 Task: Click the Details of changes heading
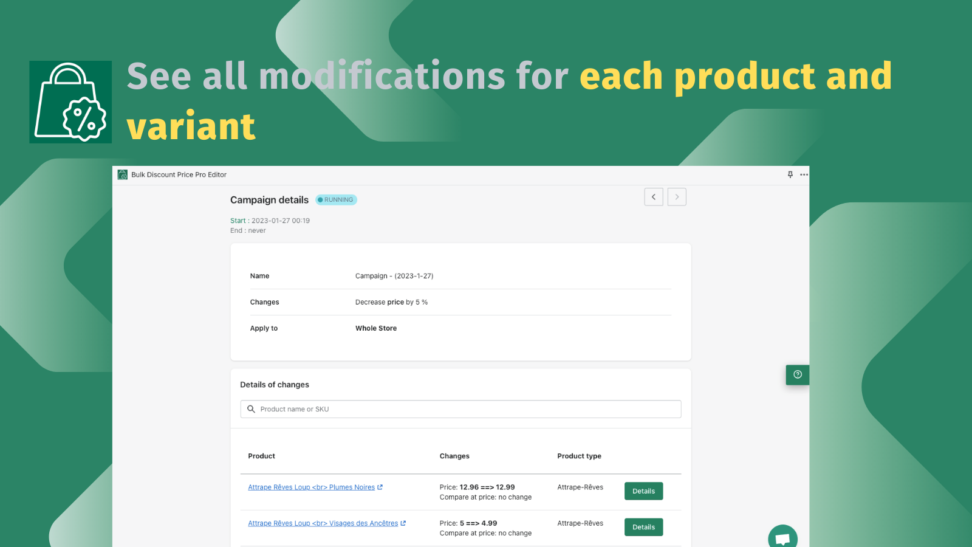pyautogui.click(x=275, y=385)
